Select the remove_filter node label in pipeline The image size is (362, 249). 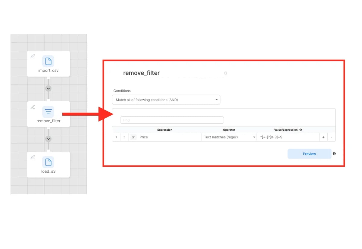(48, 121)
